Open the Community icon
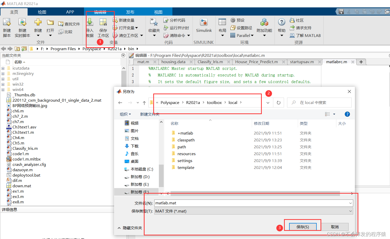The height and width of the screenshot is (239, 390). 296,20
